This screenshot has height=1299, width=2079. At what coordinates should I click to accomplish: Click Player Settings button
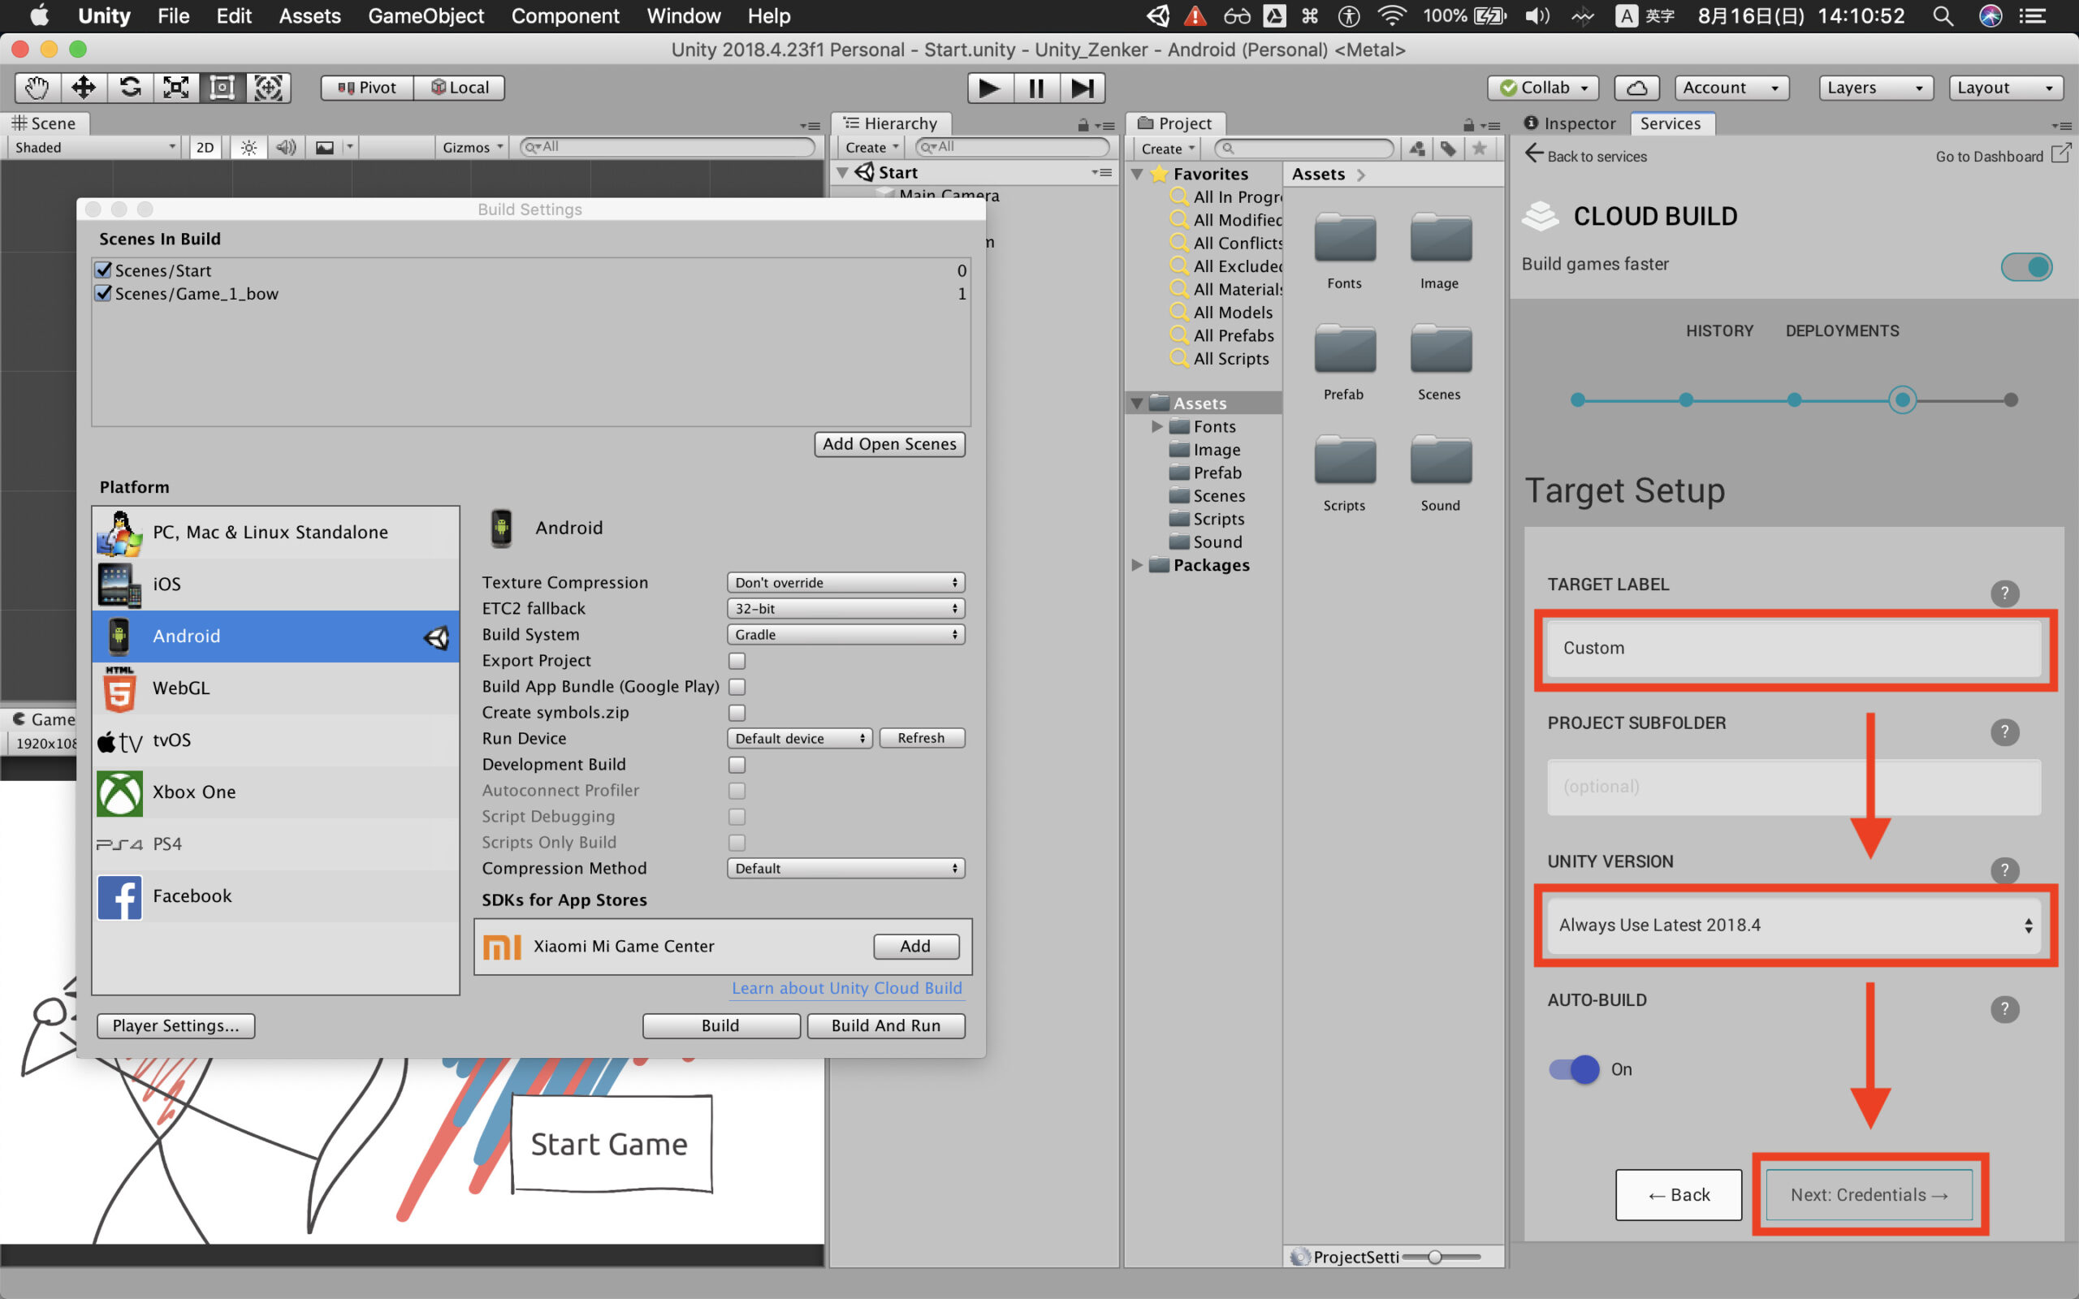(x=175, y=1025)
